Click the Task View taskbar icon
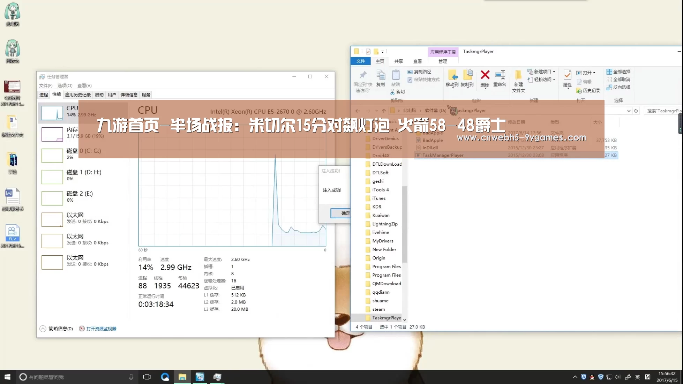This screenshot has width=683, height=384. (x=147, y=377)
